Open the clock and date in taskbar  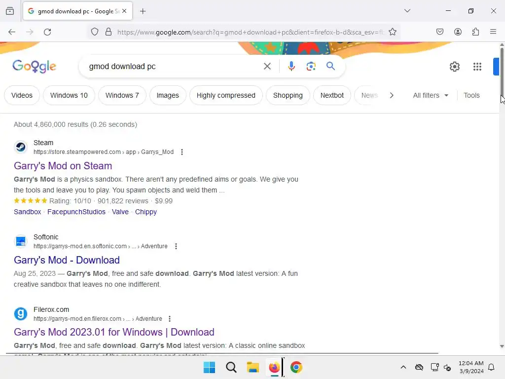click(x=471, y=367)
